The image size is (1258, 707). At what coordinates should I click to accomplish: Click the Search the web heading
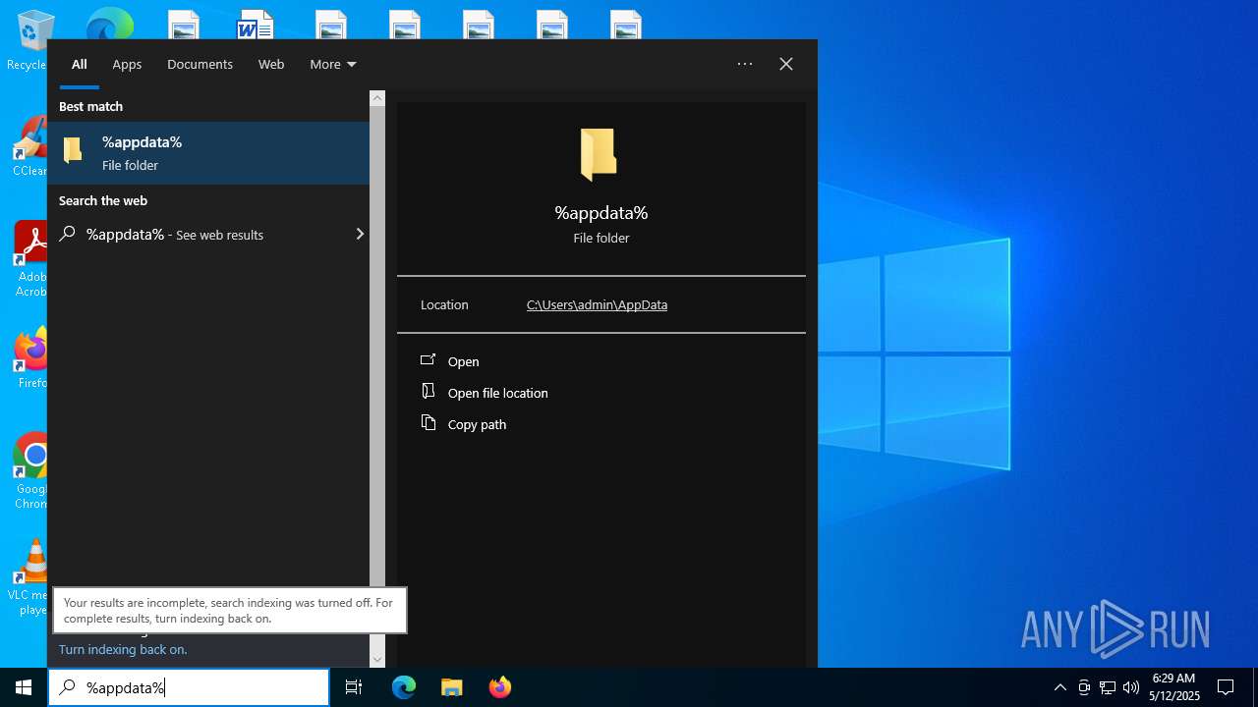click(x=103, y=200)
